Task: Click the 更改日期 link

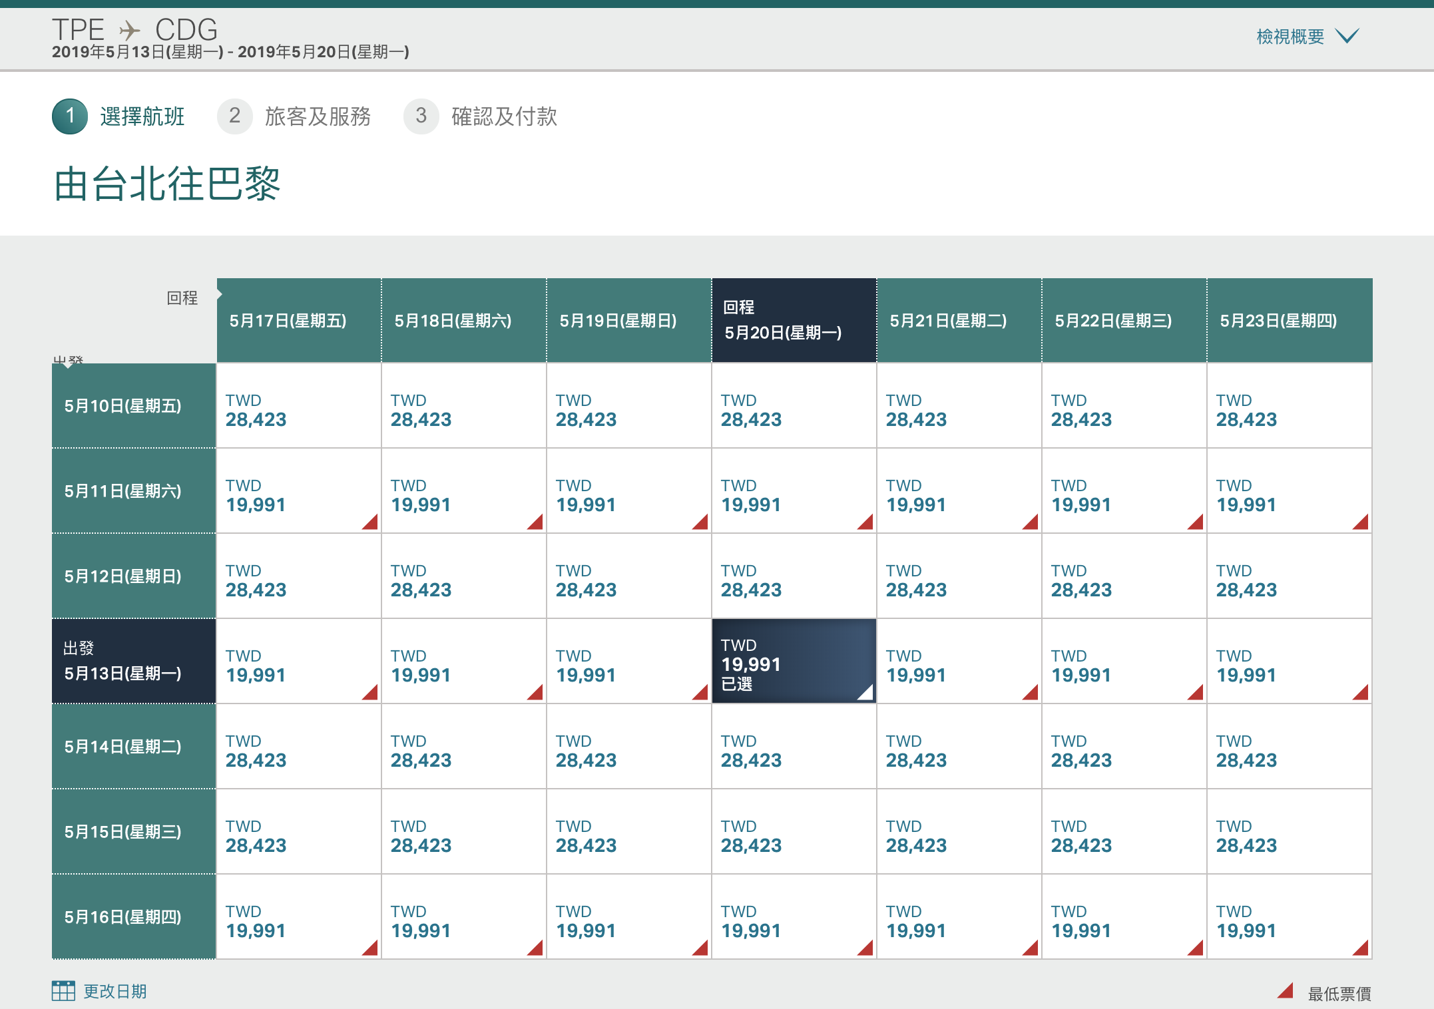Action: (x=115, y=992)
